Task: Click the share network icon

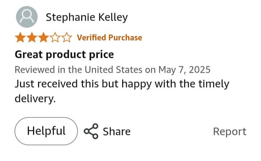Action: click(91, 131)
